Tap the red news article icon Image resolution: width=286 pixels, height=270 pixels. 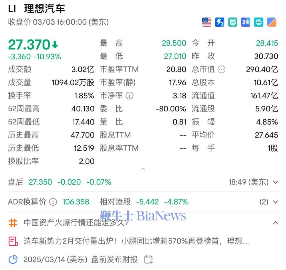[13, 241]
